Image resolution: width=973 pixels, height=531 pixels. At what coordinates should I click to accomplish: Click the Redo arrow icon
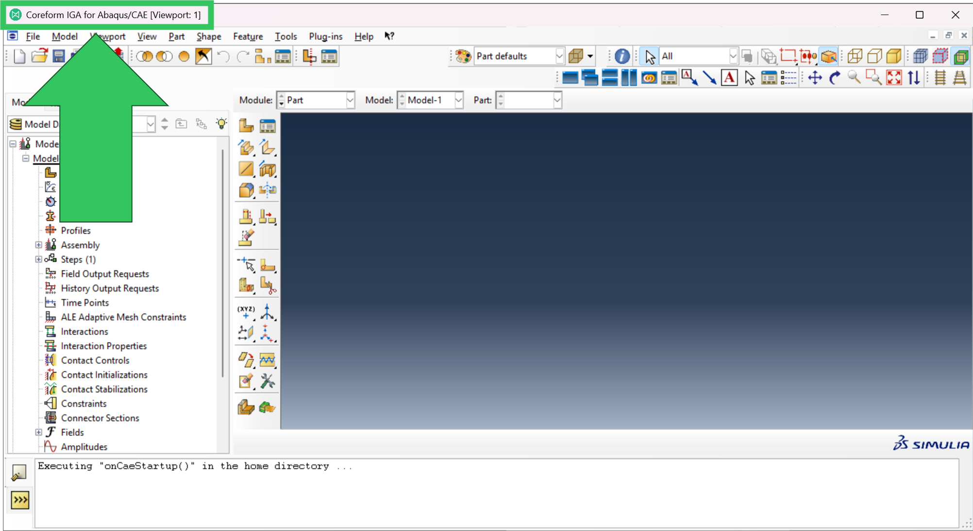243,56
